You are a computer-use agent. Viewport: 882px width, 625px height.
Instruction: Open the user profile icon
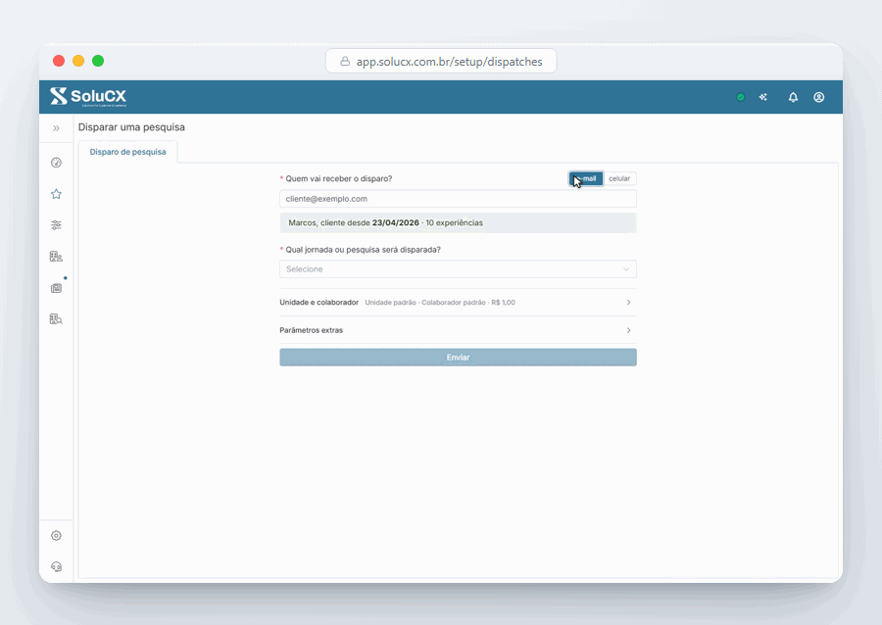pyautogui.click(x=819, y=97)
